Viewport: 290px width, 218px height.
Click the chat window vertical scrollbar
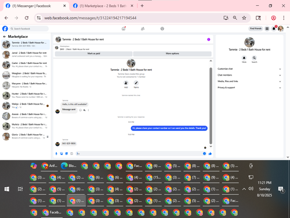[211, 106]
